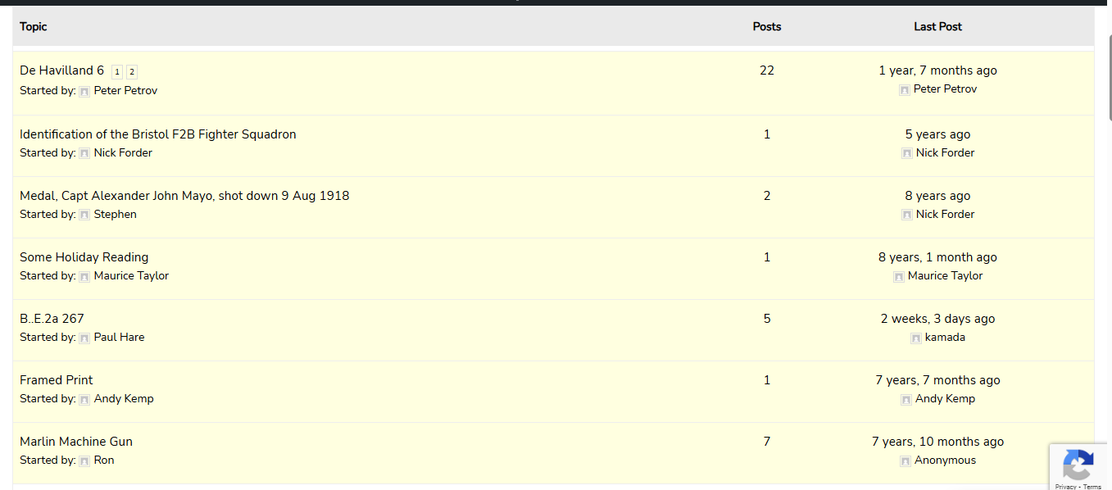Go to page 1 of De Havilland 6
Screen dimensions: 1112x490
point(117,72)
